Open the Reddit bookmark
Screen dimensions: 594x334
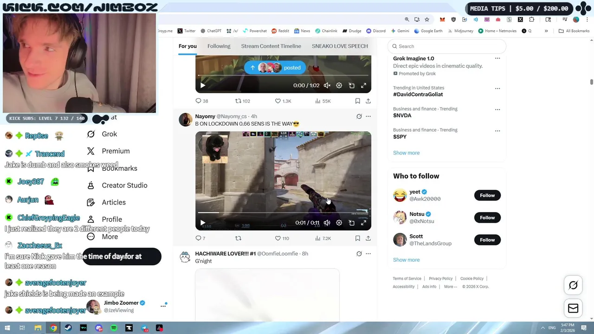pos(280,31)
